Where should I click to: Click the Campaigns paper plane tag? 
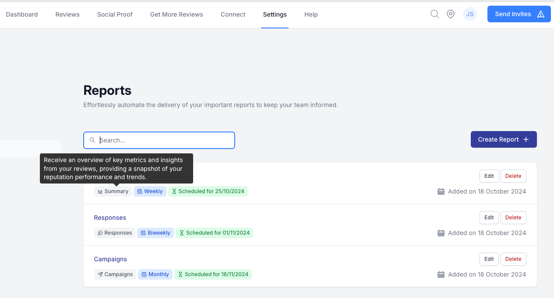pyautogui.click(x=115, y=274)
